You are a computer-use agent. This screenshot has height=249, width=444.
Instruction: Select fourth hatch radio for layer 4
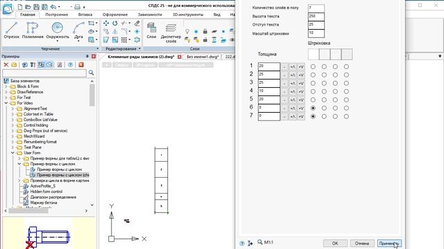click(346, 91)
